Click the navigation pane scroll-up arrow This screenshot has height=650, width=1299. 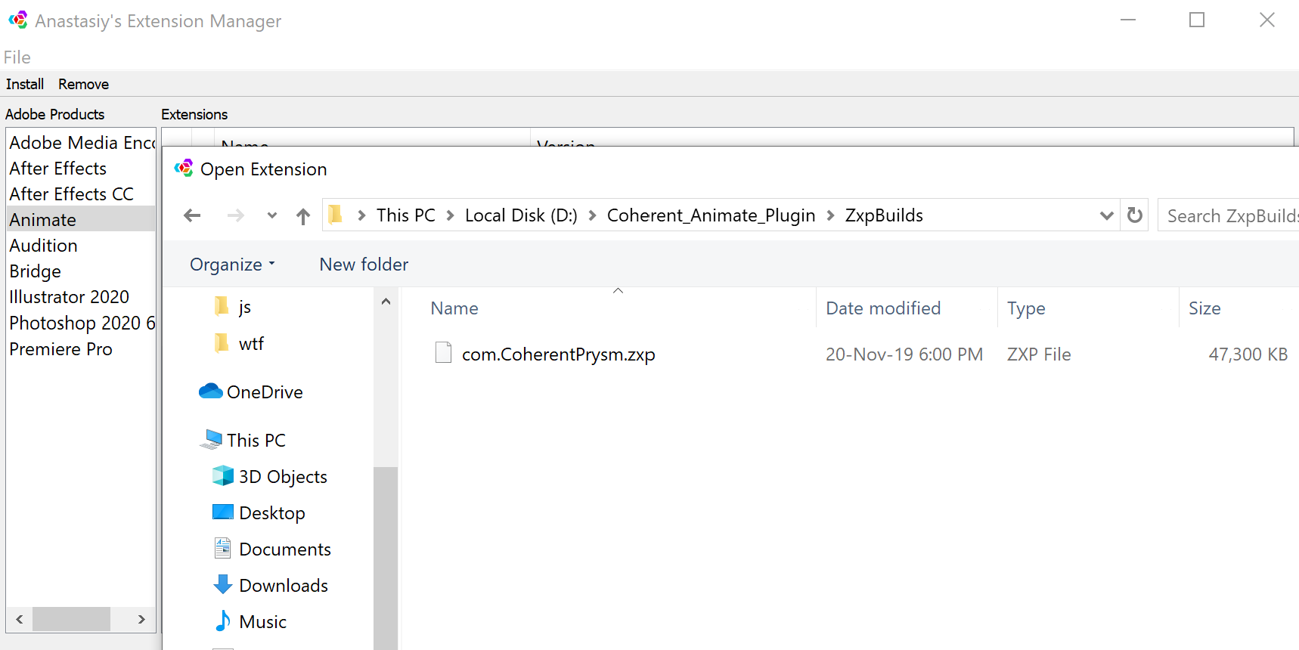coord(386,302)
